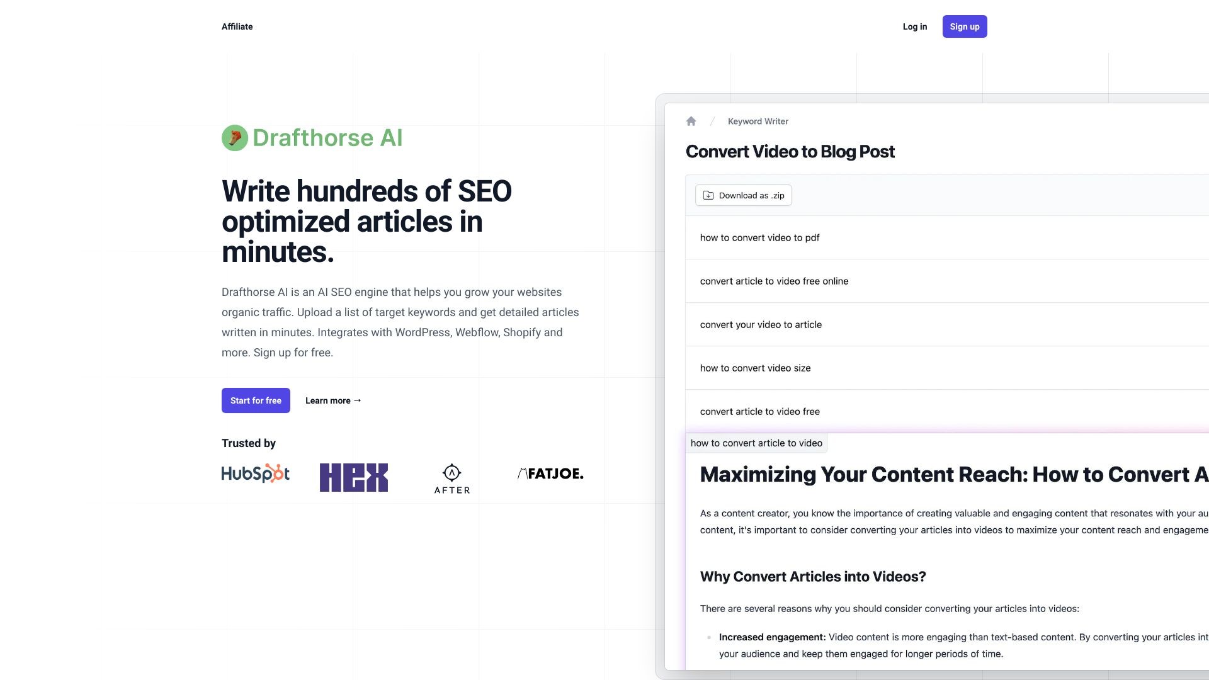Image resolution: width=1209 pixels, height=680 pixels.
Task: Open the 'convert article to video free' row
Action: [x=759, y=412]
